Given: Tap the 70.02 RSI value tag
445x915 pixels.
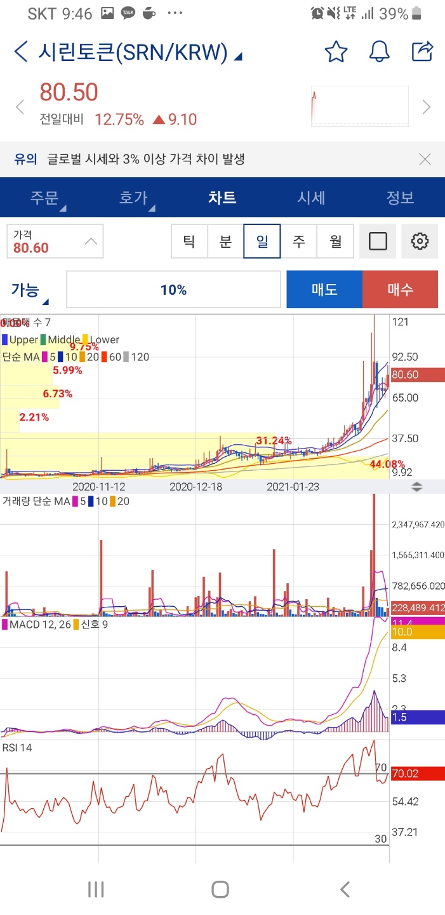Looking at the screenshot, I should coord(417,773).
